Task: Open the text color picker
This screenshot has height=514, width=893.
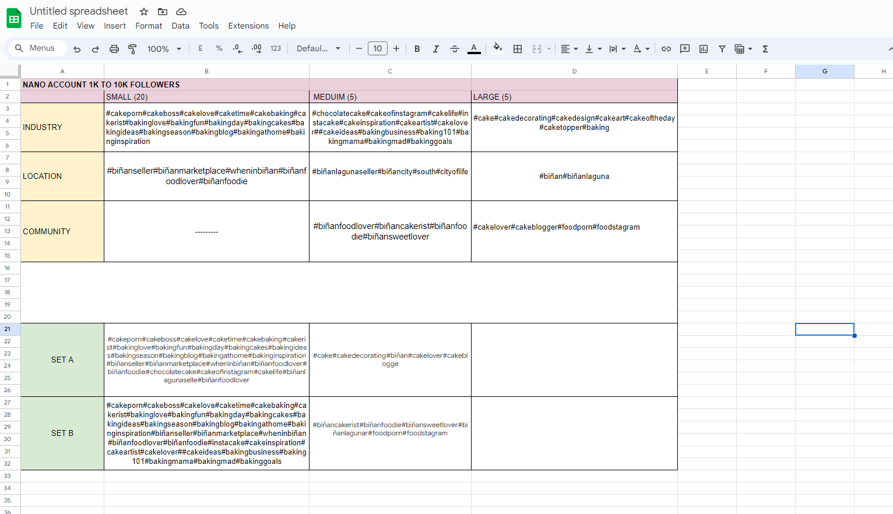Action: [474, 49]
